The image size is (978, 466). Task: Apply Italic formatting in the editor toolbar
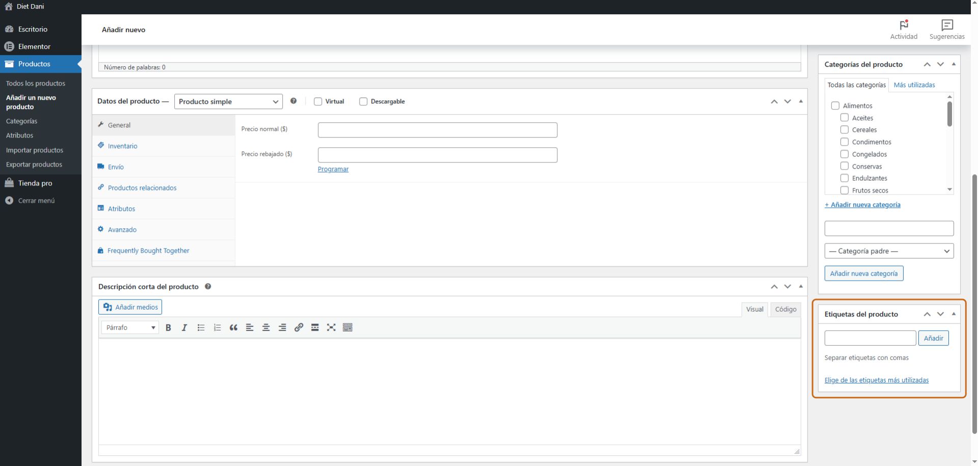(184, 327)
